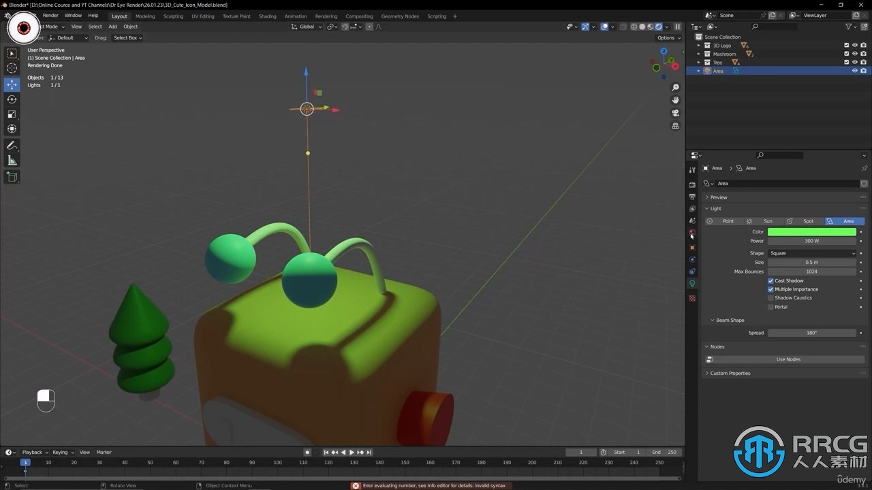The height and width of the screenshot is (490, 872).
Task: Select the Move tool
Action: pos(12,84)
